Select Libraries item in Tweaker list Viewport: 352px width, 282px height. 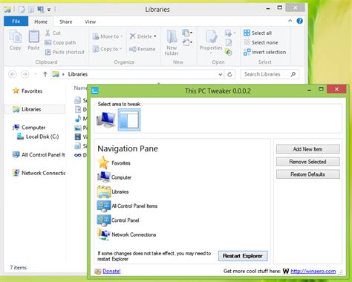[113, 191]
